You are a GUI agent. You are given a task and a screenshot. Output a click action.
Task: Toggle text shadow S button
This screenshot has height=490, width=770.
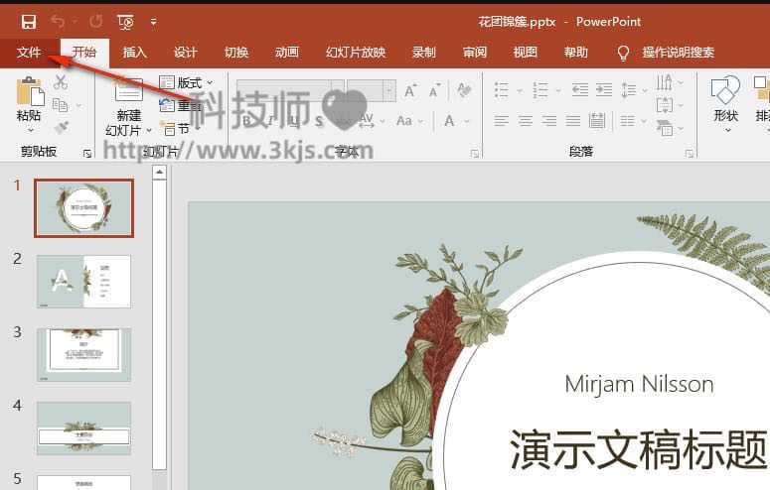pyautogui.click(x=319, y=121)
